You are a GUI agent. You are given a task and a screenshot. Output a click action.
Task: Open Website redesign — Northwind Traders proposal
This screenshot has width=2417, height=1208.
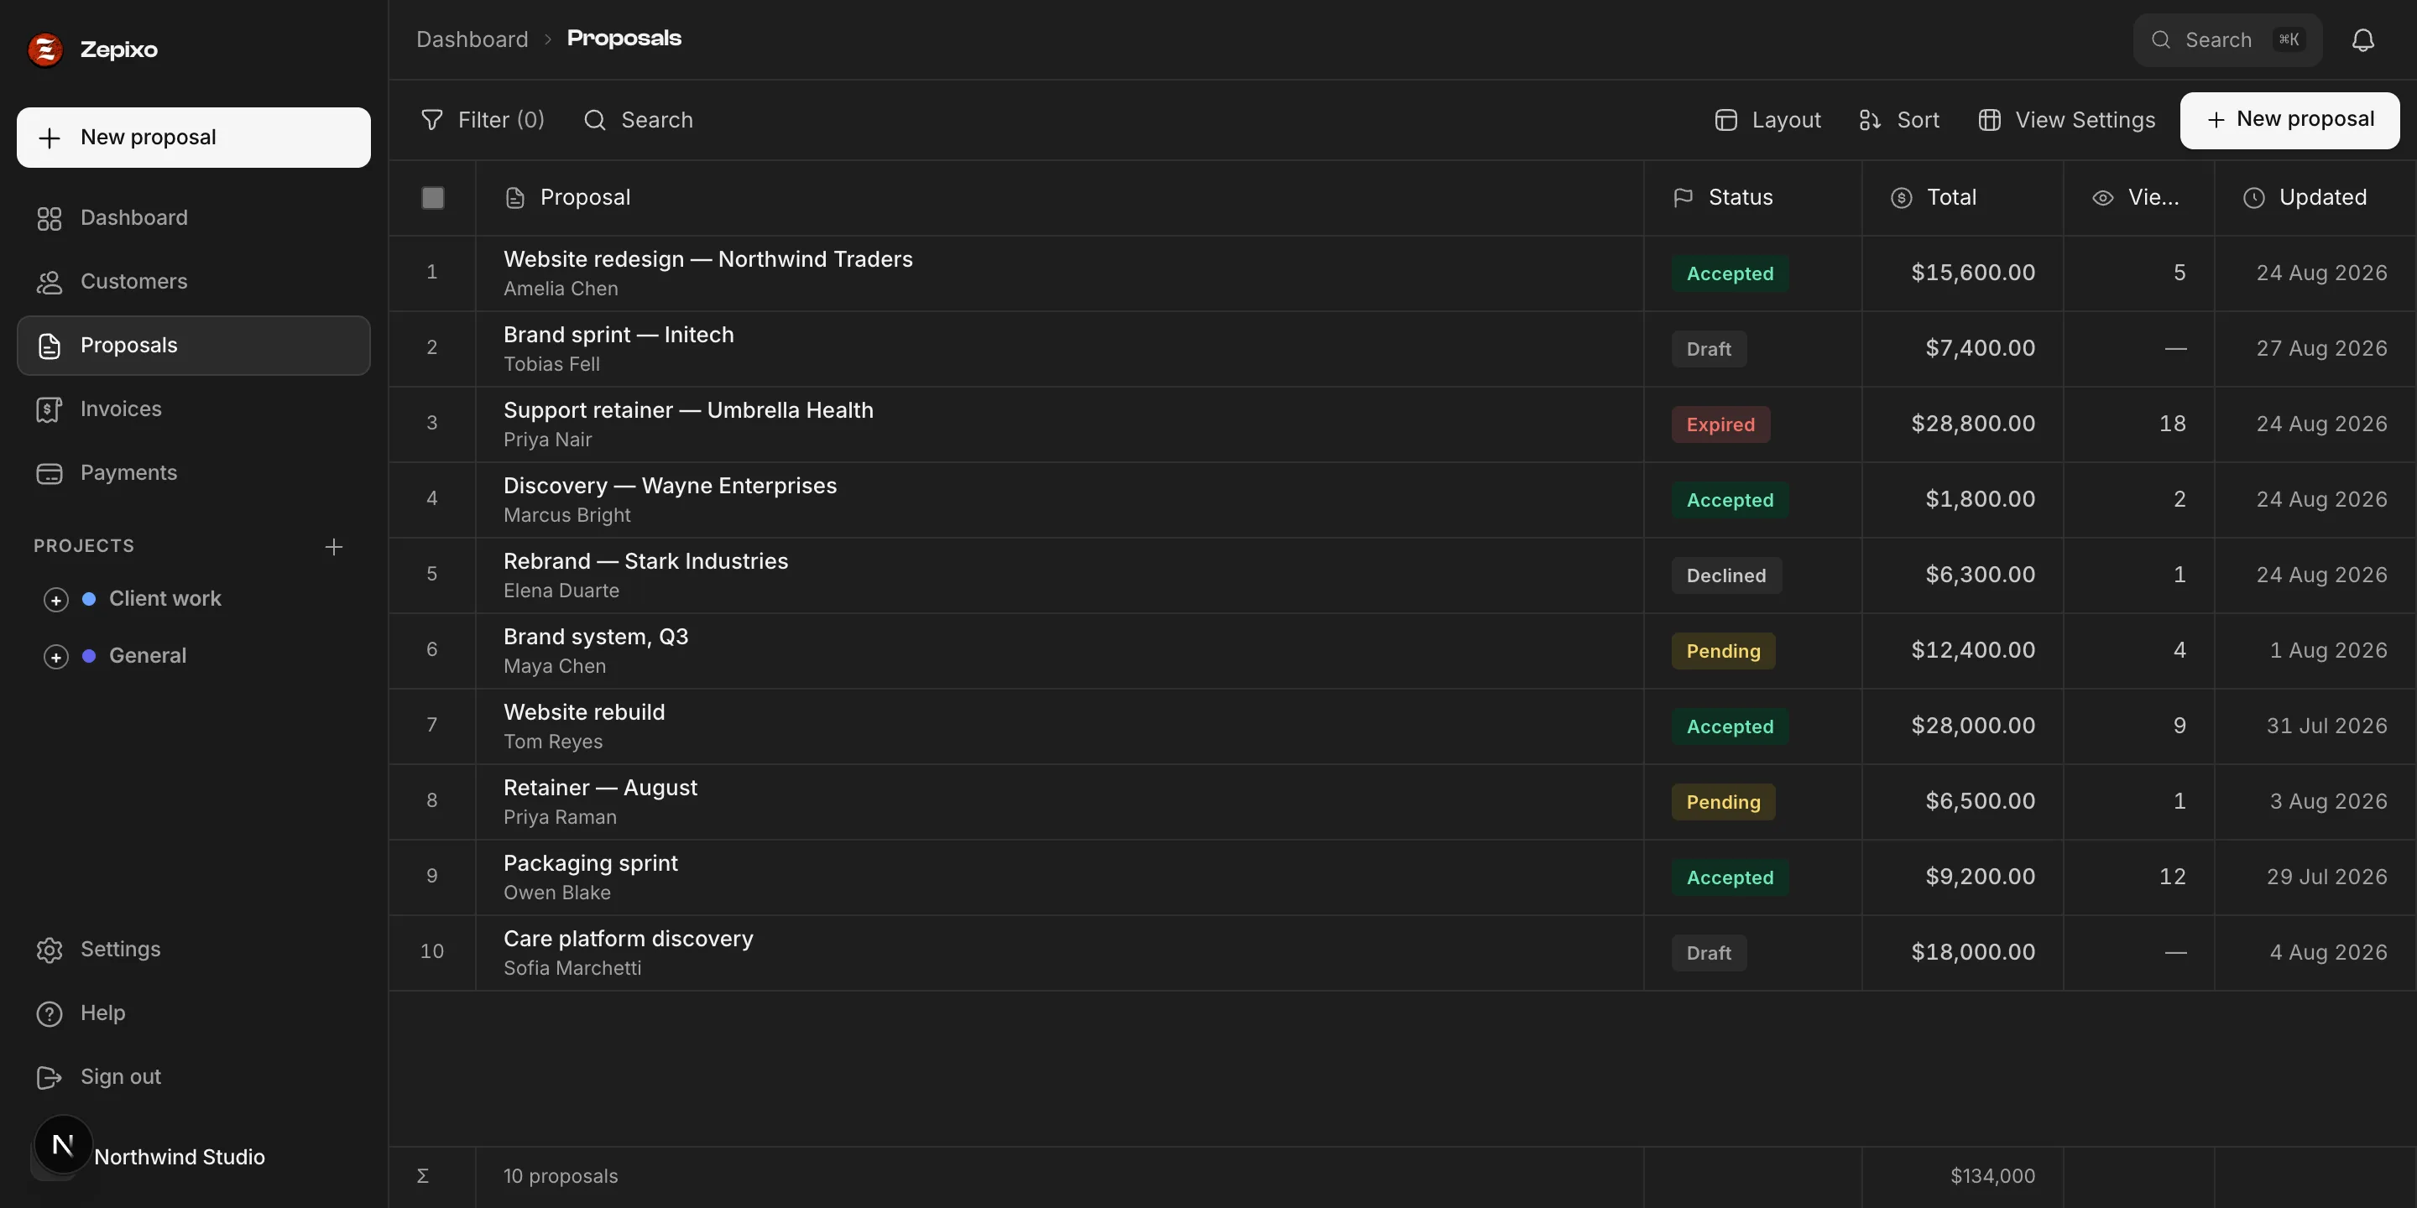pos(707,260)
